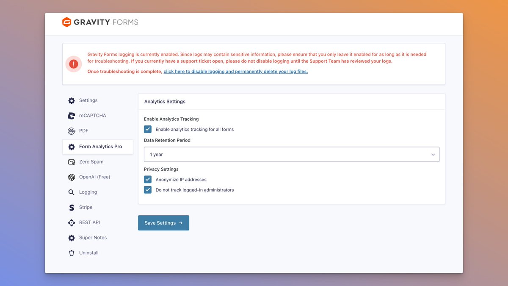The image size is (508, 286).
Task: Click the Uninstall trash icon
Action: (72, 253)
